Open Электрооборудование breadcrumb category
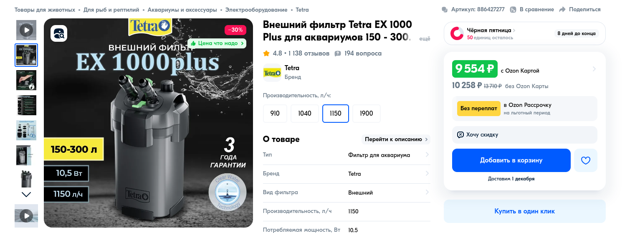The image size is (635, 233). coord(256,10)
